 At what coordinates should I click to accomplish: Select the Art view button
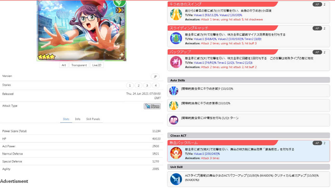[x=64, y=65]
